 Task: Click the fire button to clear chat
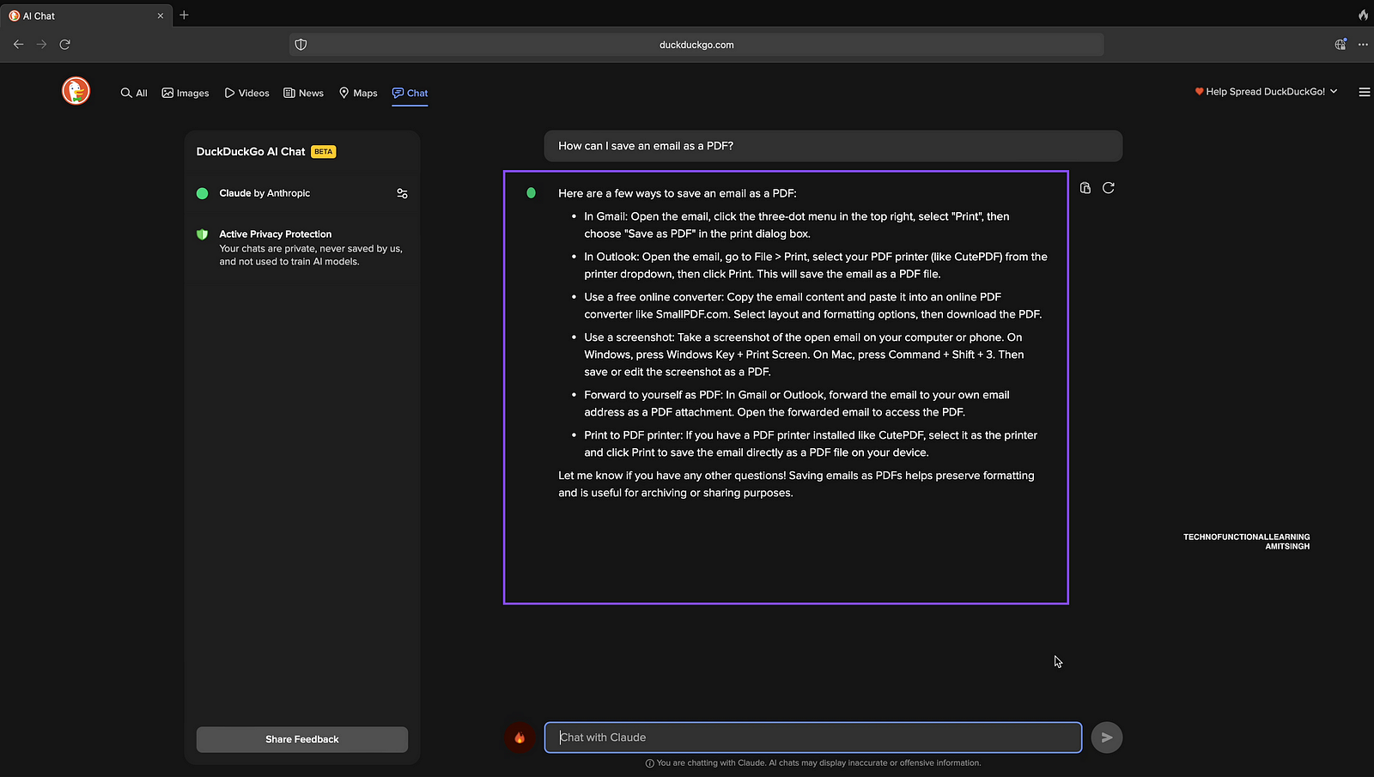pyautogui.click(x=520, y=738)
